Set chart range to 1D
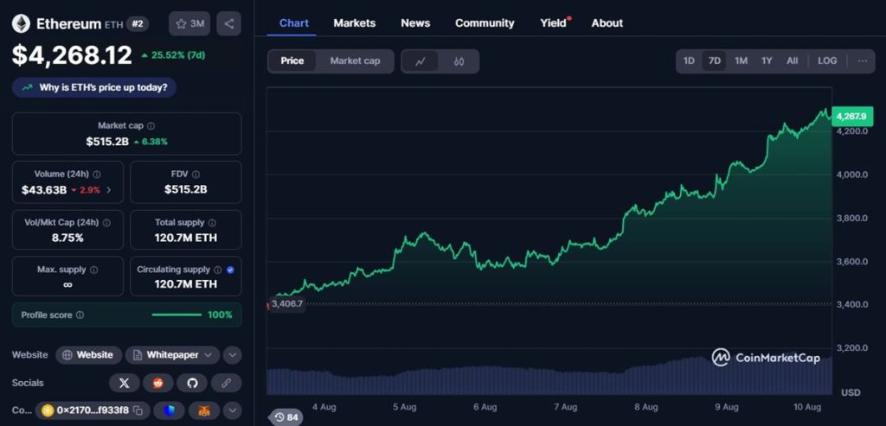886x426 pixels. click(x=689, y=61)
